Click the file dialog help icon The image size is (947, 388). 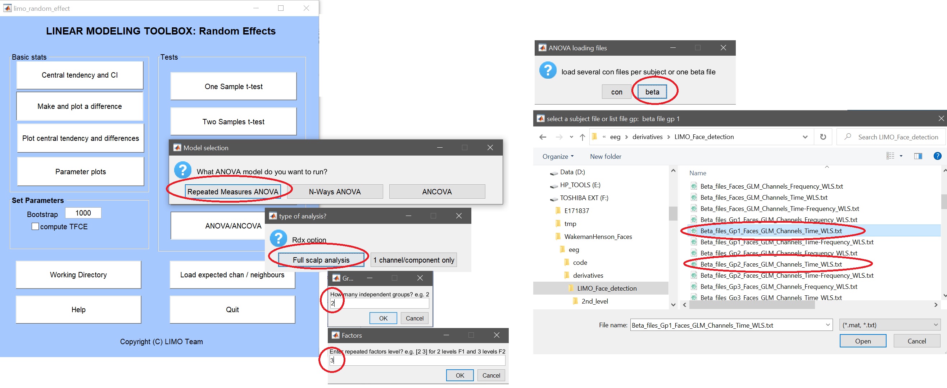point(937,156)
